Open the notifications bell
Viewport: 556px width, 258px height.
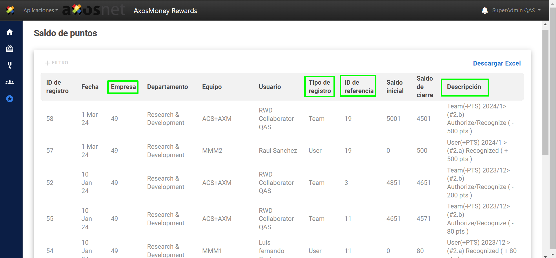484,10
